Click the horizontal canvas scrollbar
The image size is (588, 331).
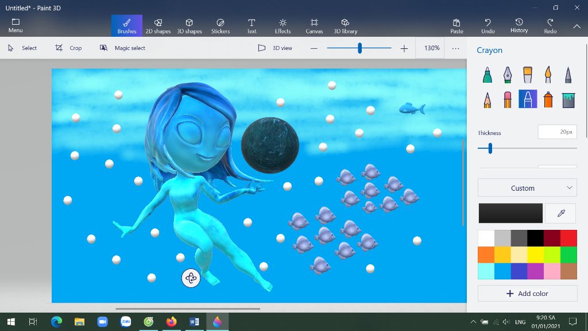click(x=188, y=309)
